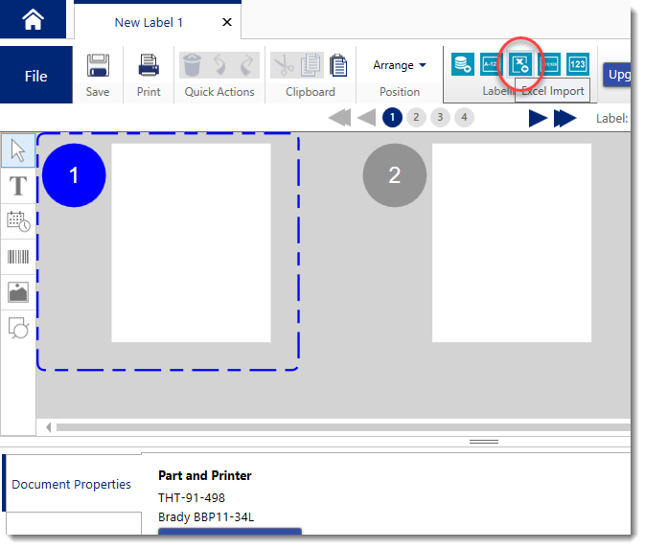This screenshot has height=549, width=645.
Task: Click the sequence 123 icon
Action: [577, 64]
